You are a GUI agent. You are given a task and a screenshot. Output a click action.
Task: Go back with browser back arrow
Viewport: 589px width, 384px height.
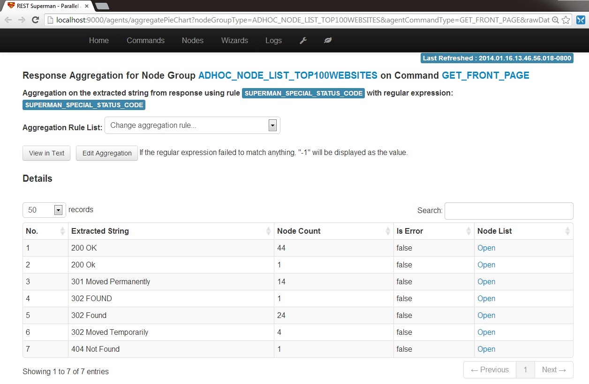tap(8, 20)
